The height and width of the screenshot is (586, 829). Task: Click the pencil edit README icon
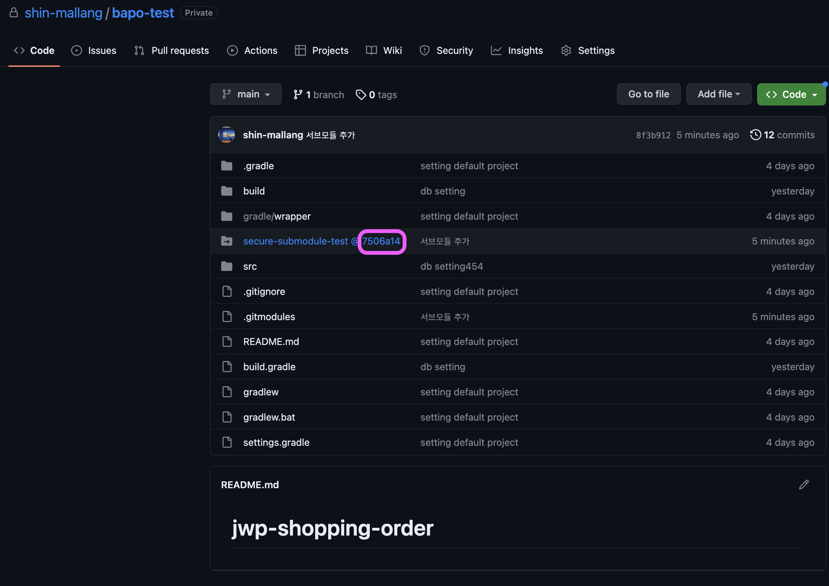tap(804, 484)
